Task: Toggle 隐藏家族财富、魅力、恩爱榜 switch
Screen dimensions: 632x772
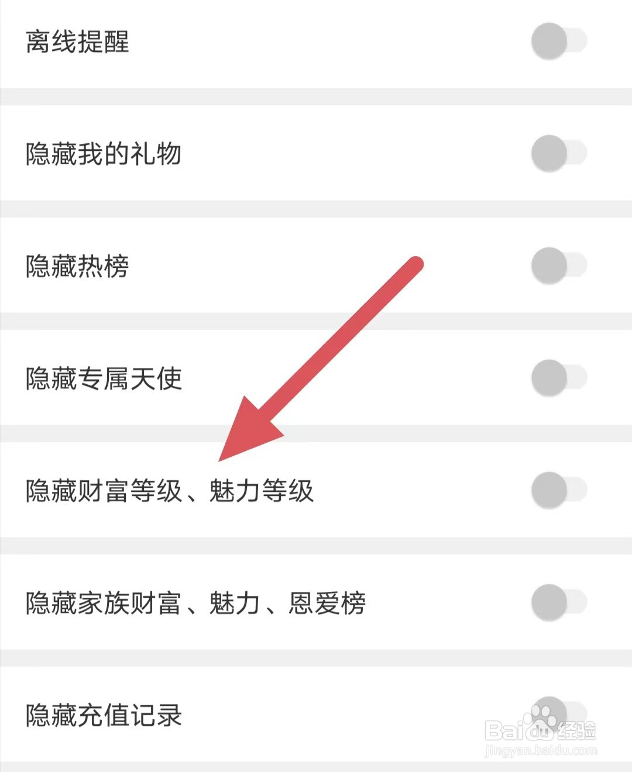Action: point(559,602)
